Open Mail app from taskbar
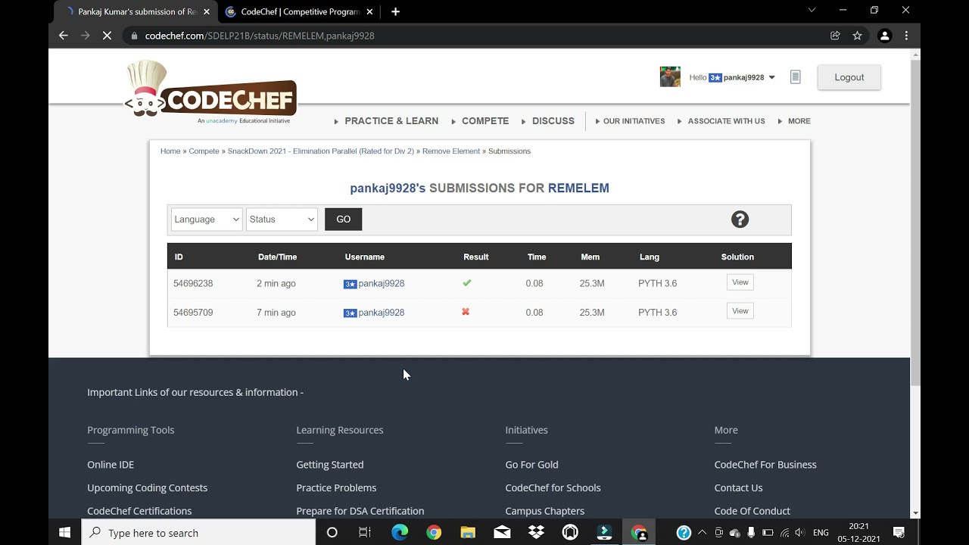This screenshot has width=969, height=545. [x=502, y=533]
